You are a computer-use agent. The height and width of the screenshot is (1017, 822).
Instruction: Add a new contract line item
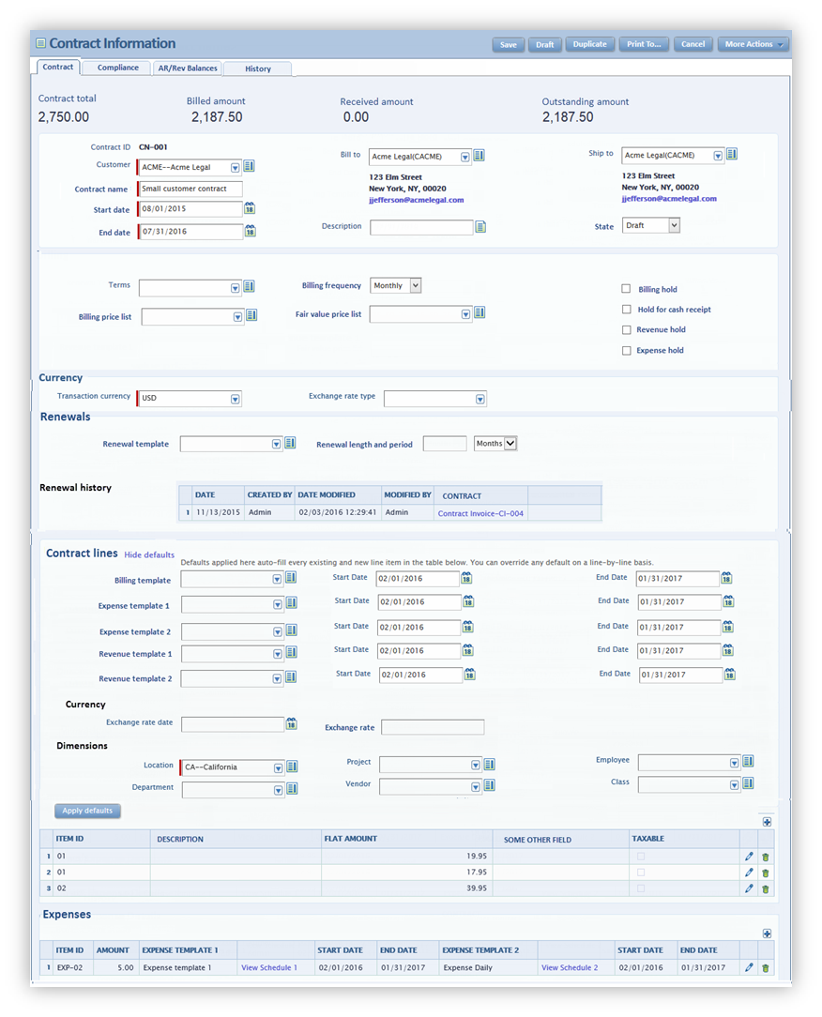766,821
